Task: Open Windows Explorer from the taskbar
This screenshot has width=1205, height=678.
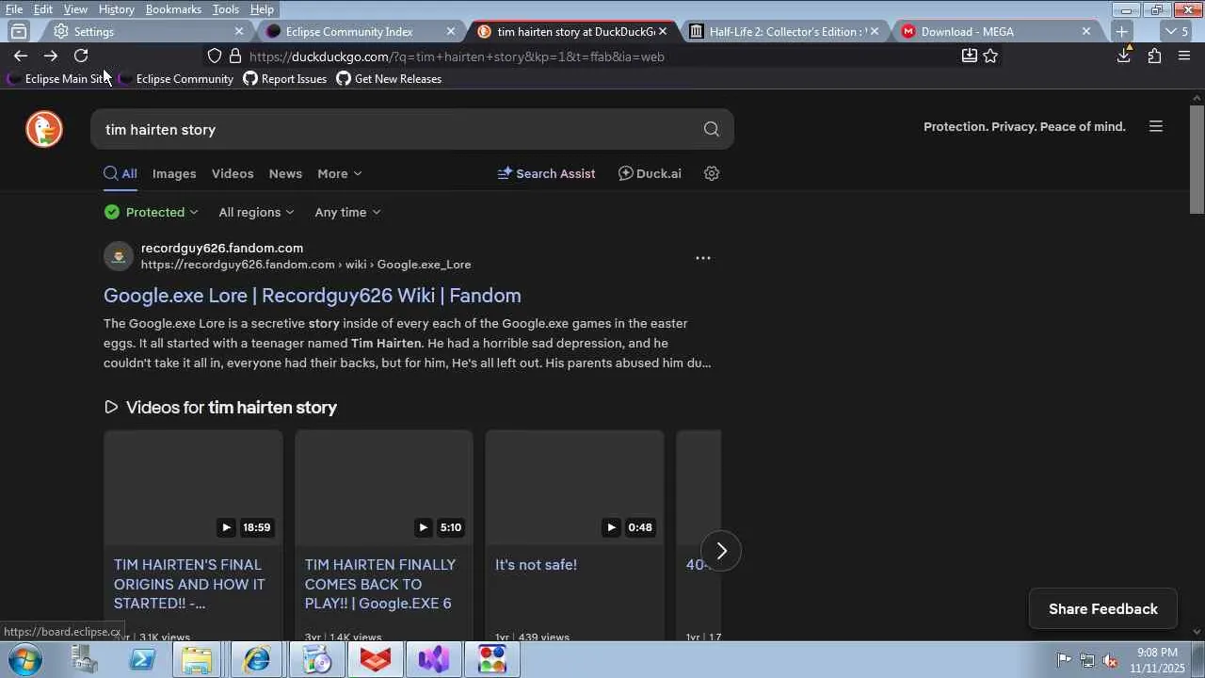Action: click(197, 659)
